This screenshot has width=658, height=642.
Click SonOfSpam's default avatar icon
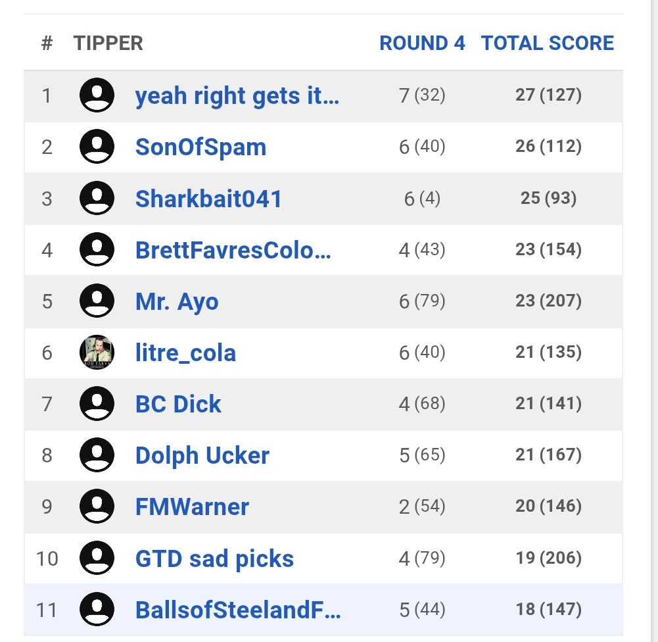[x=97, y=147]
